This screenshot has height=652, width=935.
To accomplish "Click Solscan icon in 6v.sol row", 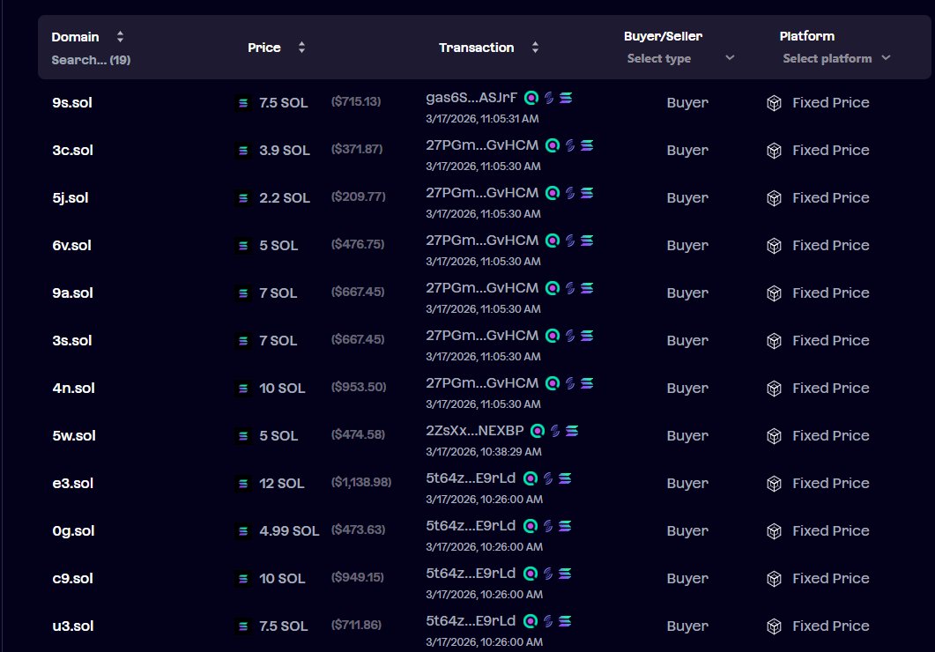I will (553, 241).
